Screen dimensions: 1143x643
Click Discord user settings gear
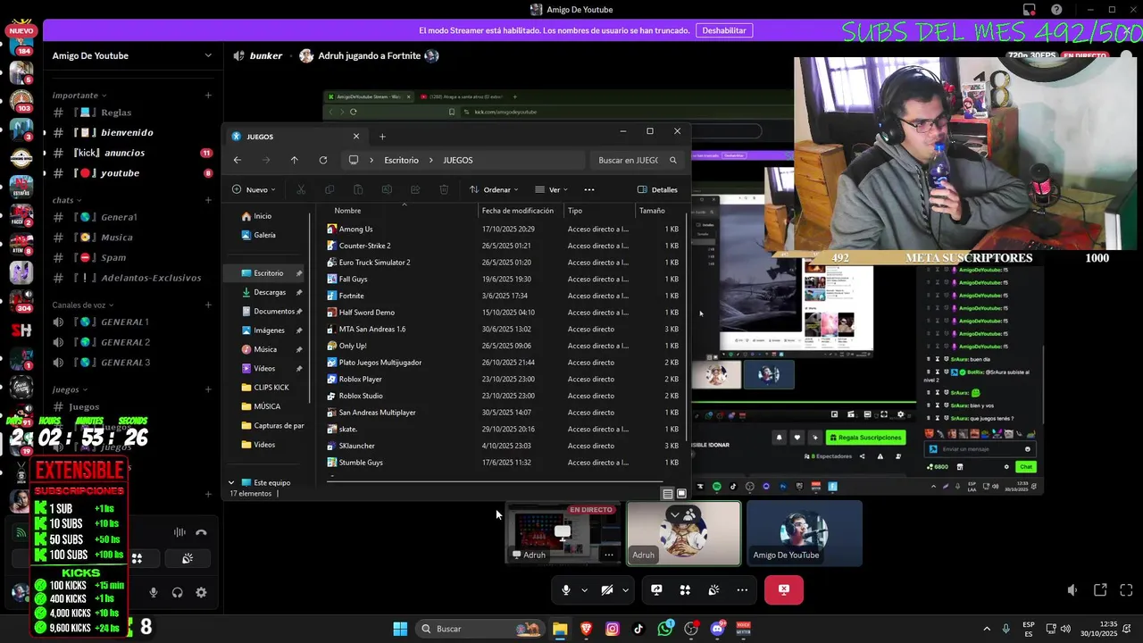point(201,592)
